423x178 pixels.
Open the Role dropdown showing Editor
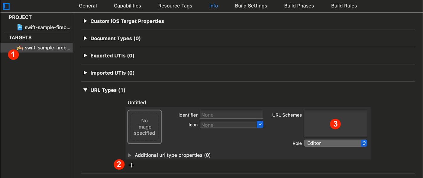[332, 143]
